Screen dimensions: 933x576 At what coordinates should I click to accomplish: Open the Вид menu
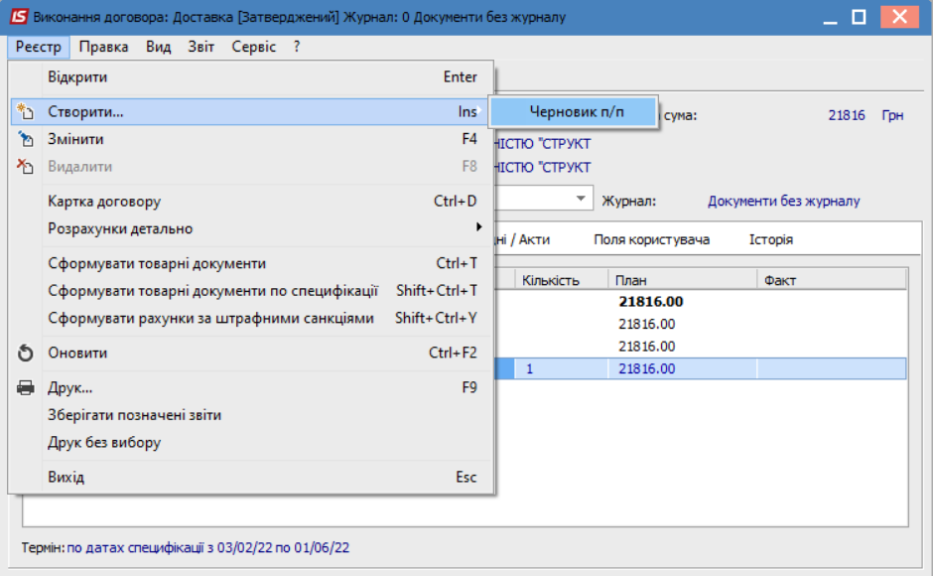click(158, 47)
